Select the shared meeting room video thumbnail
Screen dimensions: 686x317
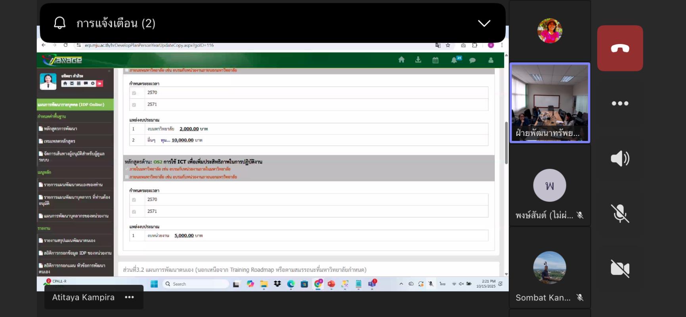[550, 103]
